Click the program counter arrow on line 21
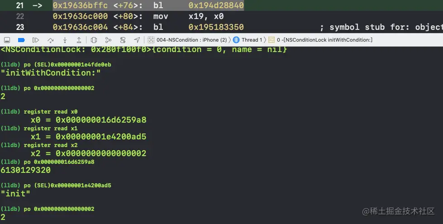The image size is (443, 224). (37, 5)
